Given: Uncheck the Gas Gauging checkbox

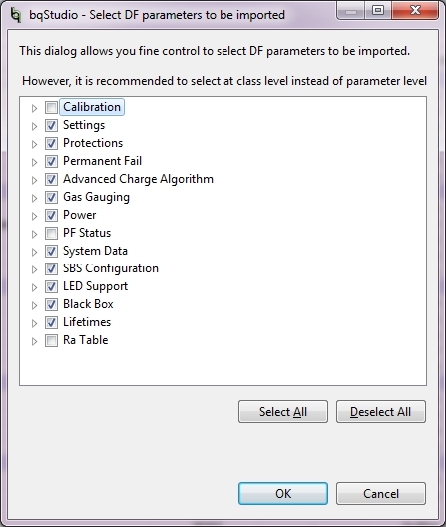Looking at the screenshot, I should (x=51, y=197).
